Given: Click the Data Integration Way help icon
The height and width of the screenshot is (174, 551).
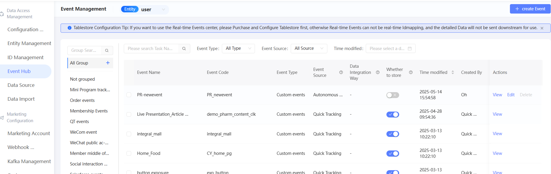Looking at the screenshot, I should (x=378, y=72).
